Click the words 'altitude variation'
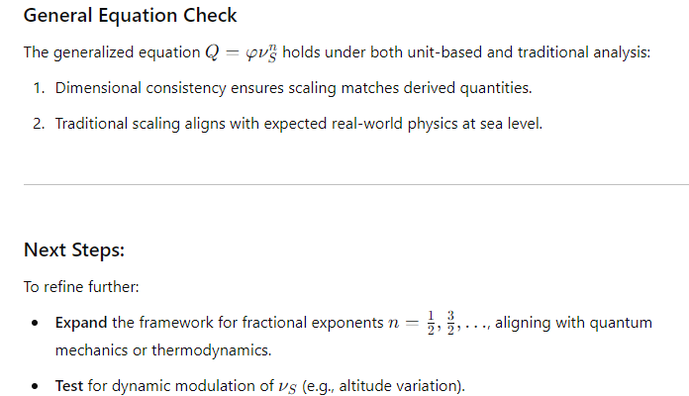689x396 pixels. (399, 386)
